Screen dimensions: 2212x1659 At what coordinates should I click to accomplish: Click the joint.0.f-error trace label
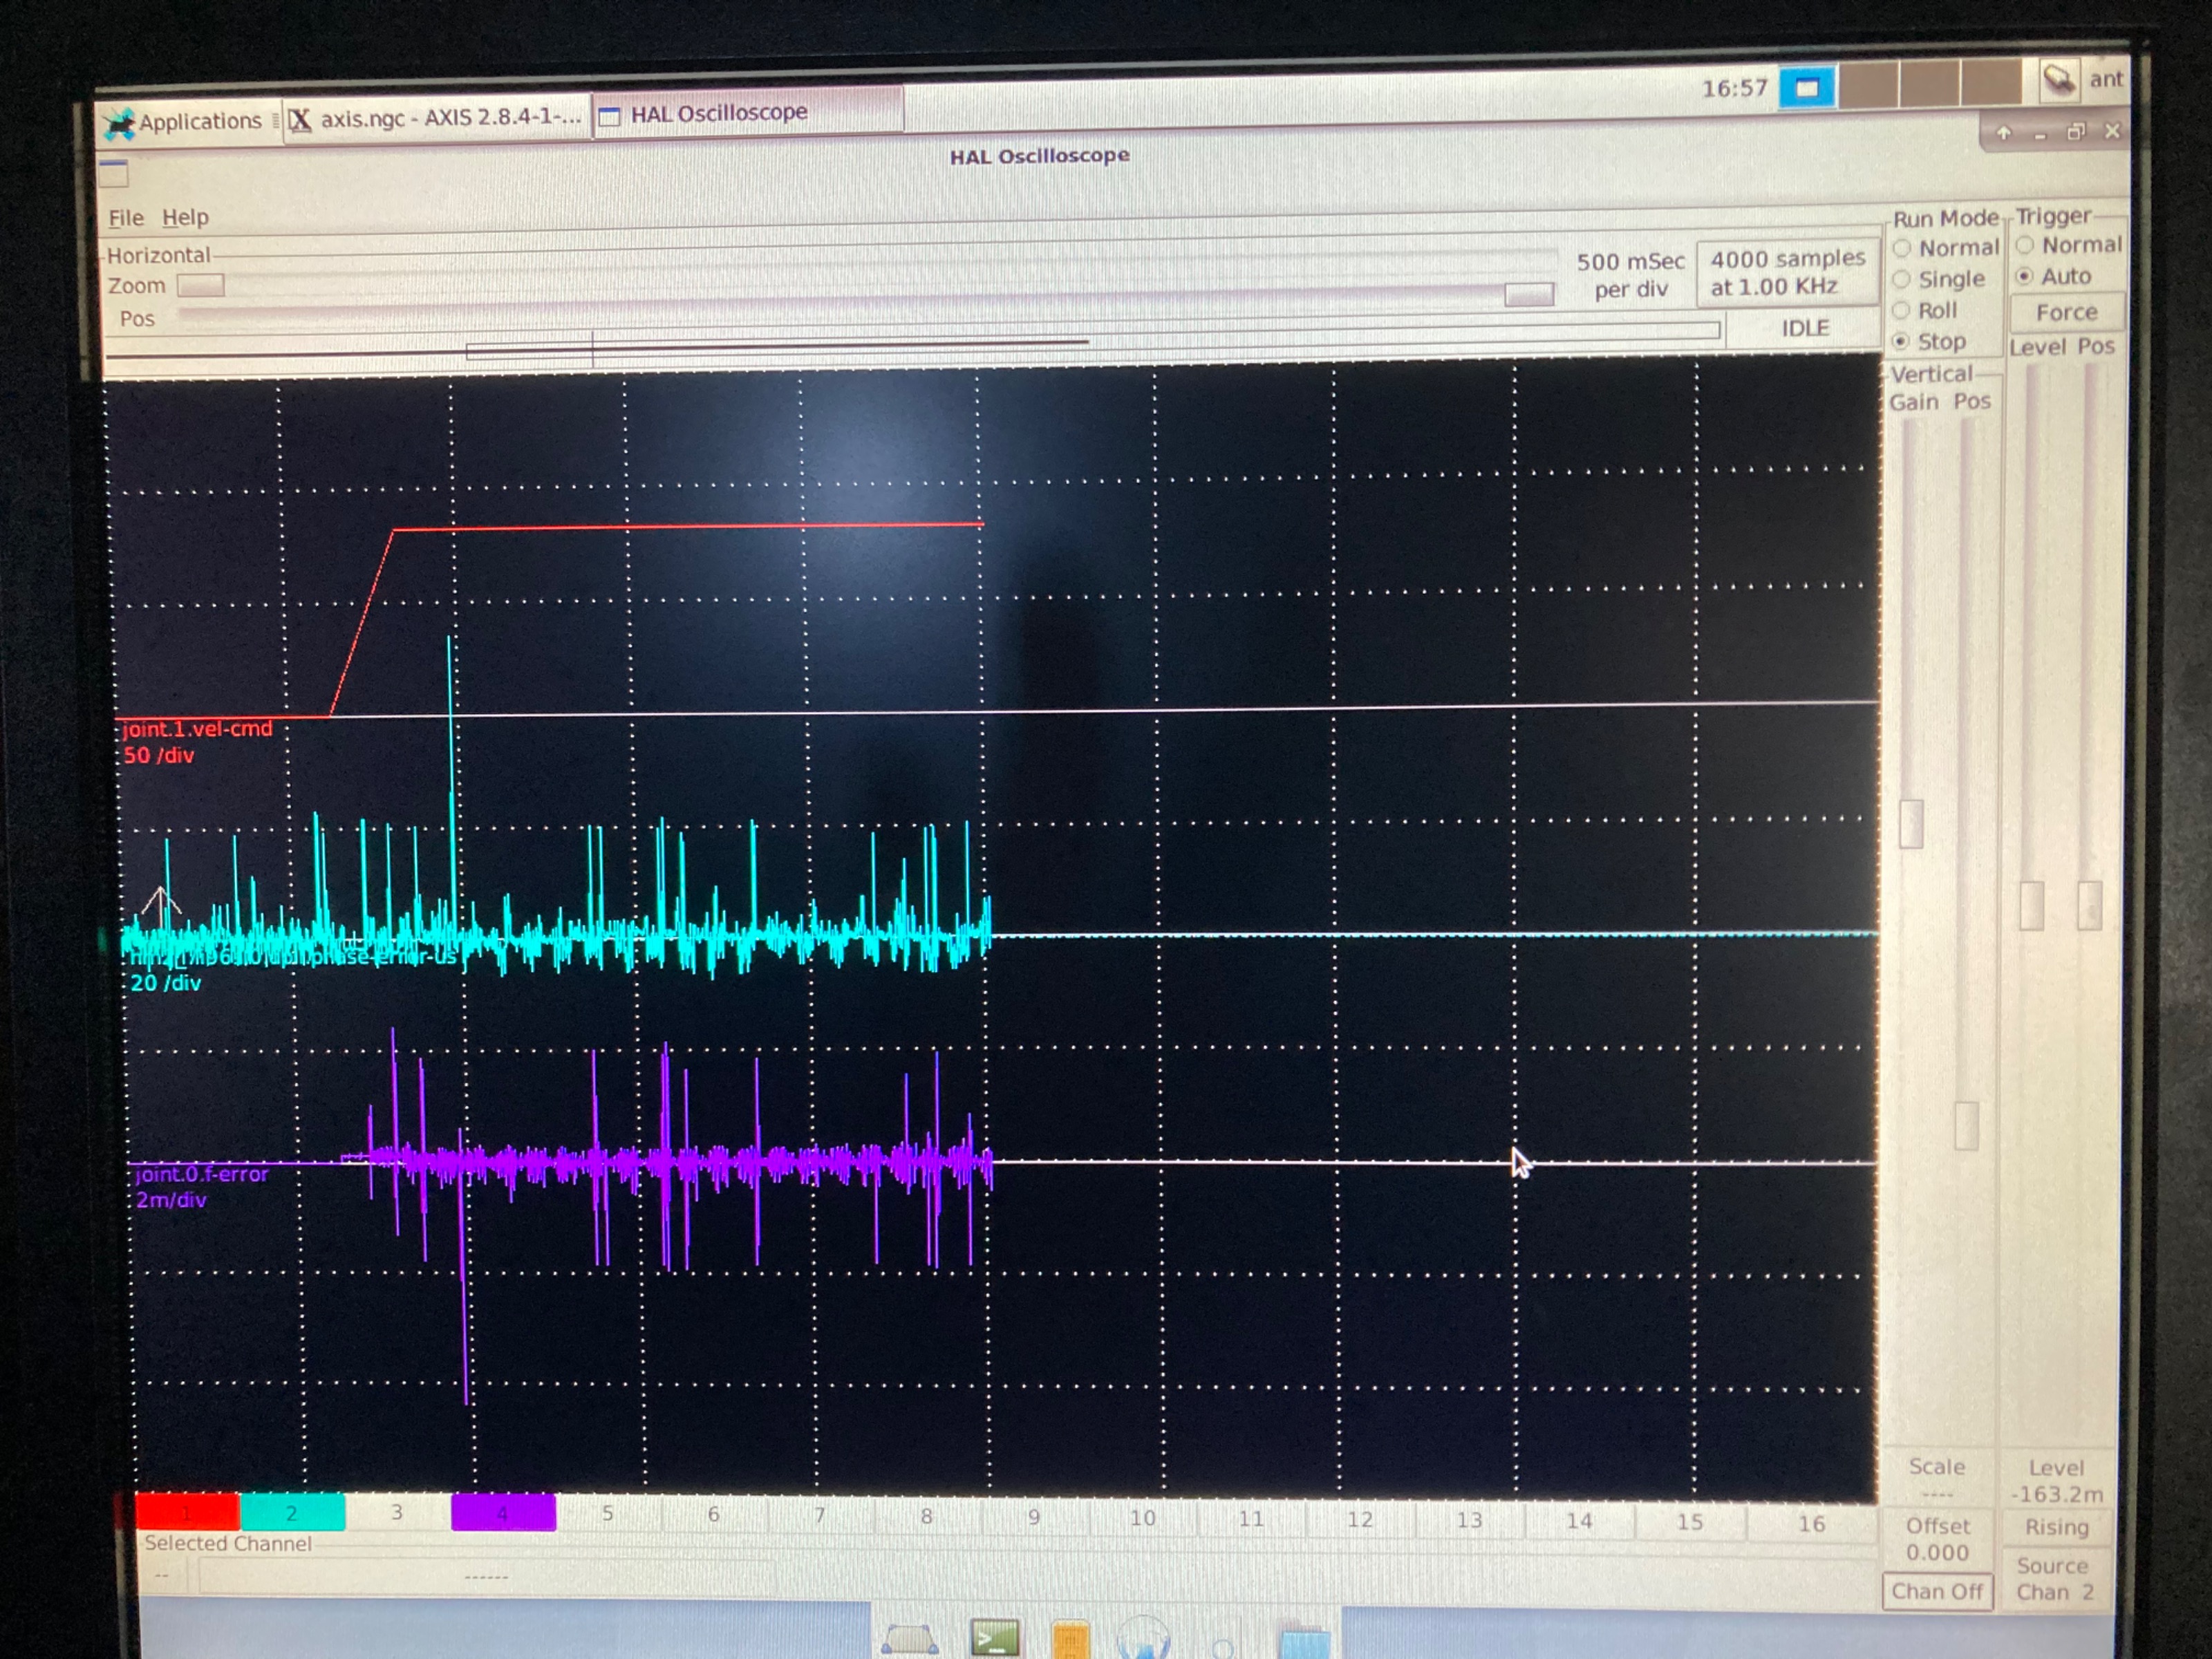202,1174
